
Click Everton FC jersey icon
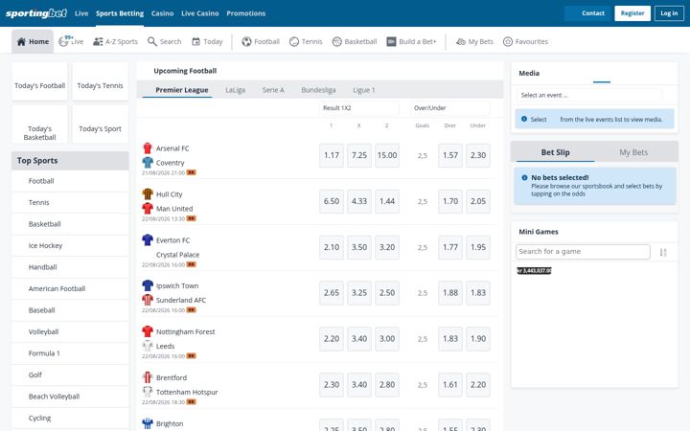point(148,239)
